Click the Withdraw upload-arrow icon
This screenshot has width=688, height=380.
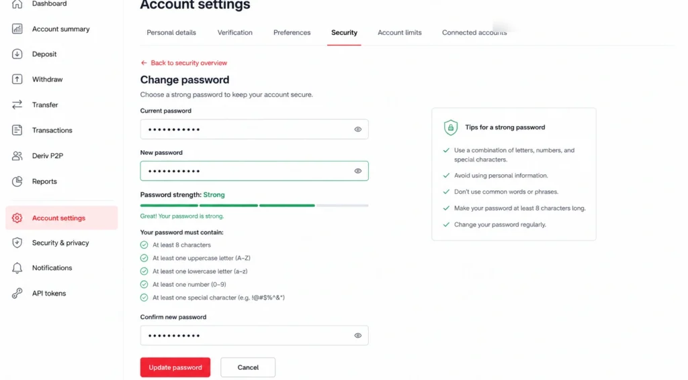pos(17,79)
